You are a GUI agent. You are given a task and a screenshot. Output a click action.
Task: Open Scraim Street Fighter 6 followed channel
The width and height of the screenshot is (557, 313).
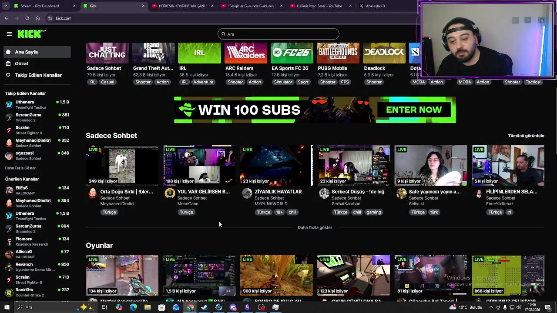(x=37, y=130)
